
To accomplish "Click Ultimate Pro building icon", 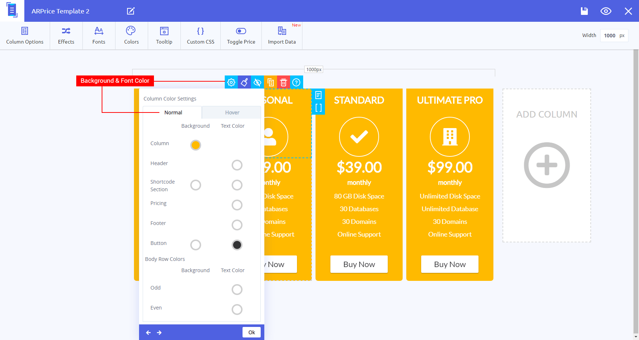I will pos(450,137).
